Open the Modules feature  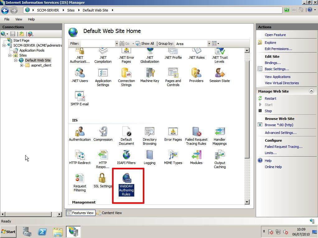coord(196,157)
